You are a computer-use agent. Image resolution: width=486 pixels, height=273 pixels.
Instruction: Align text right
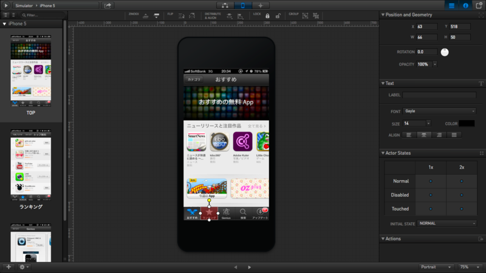[439, 135]
